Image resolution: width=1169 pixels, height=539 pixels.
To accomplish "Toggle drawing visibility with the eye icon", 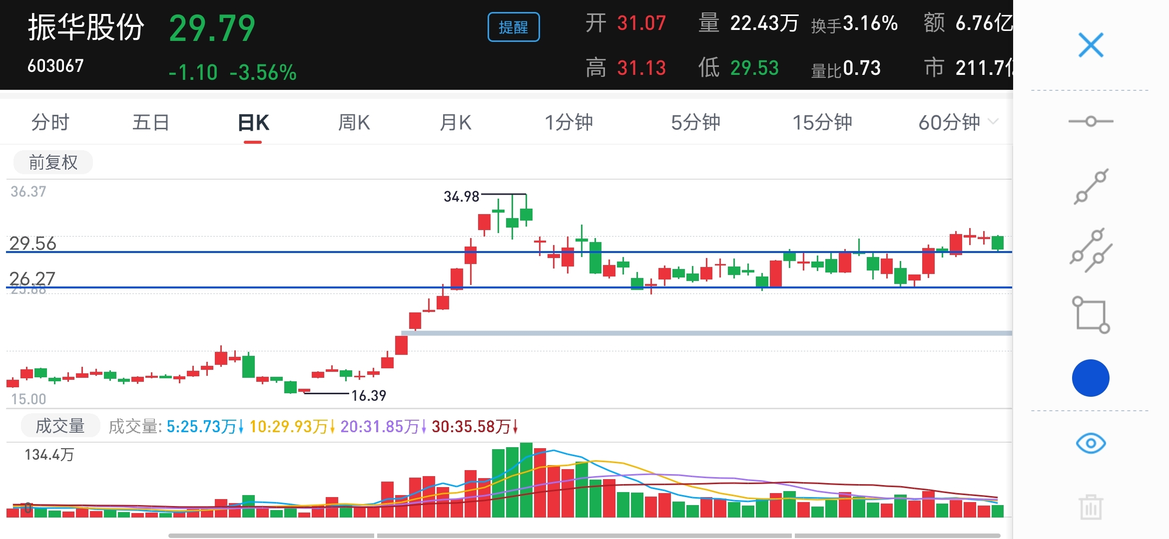I will click(1091, 443).
